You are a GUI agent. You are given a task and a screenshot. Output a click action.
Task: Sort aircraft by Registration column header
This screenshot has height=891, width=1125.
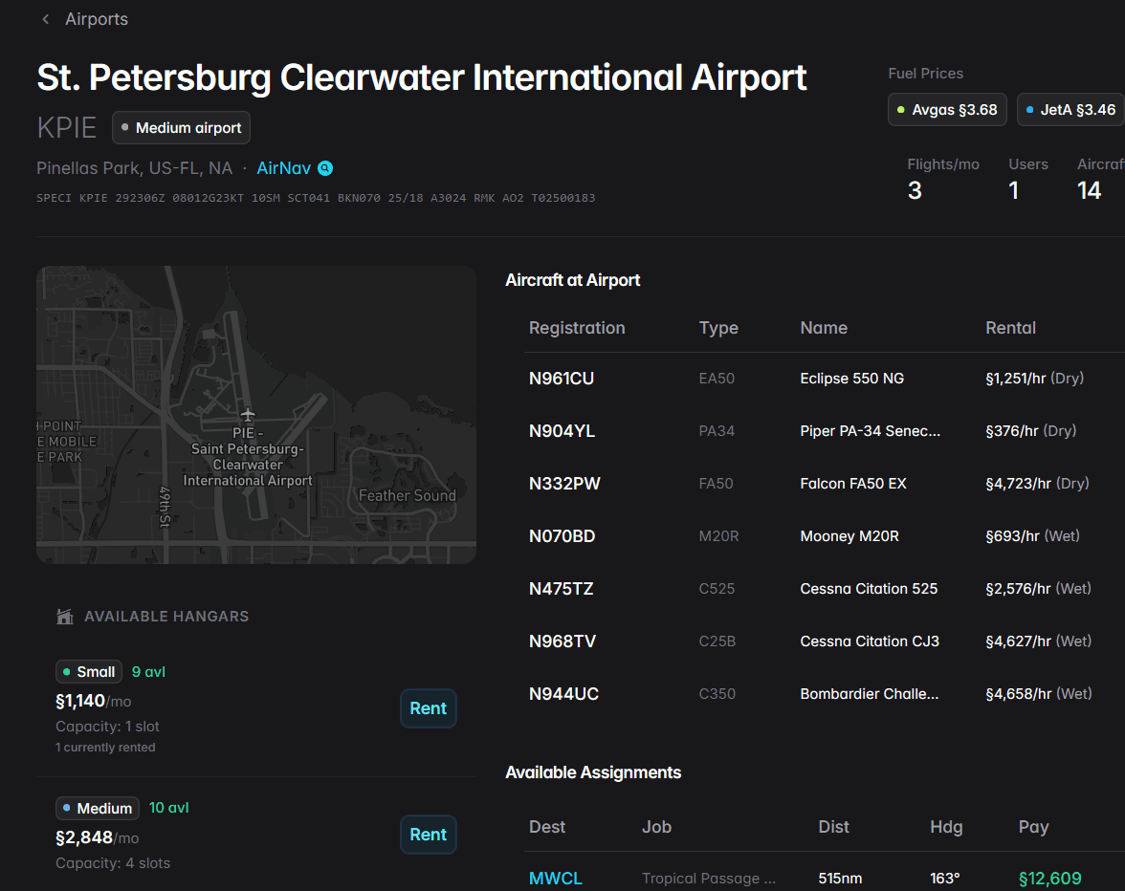click(x=577, y=328)
